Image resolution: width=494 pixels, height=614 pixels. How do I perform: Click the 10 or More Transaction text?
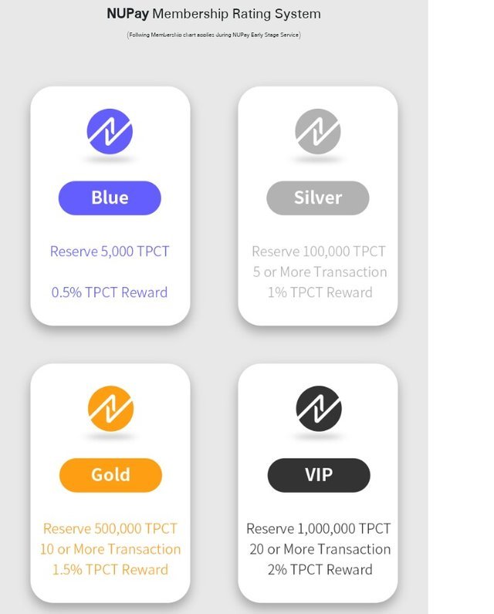click(x=110, y=549)
